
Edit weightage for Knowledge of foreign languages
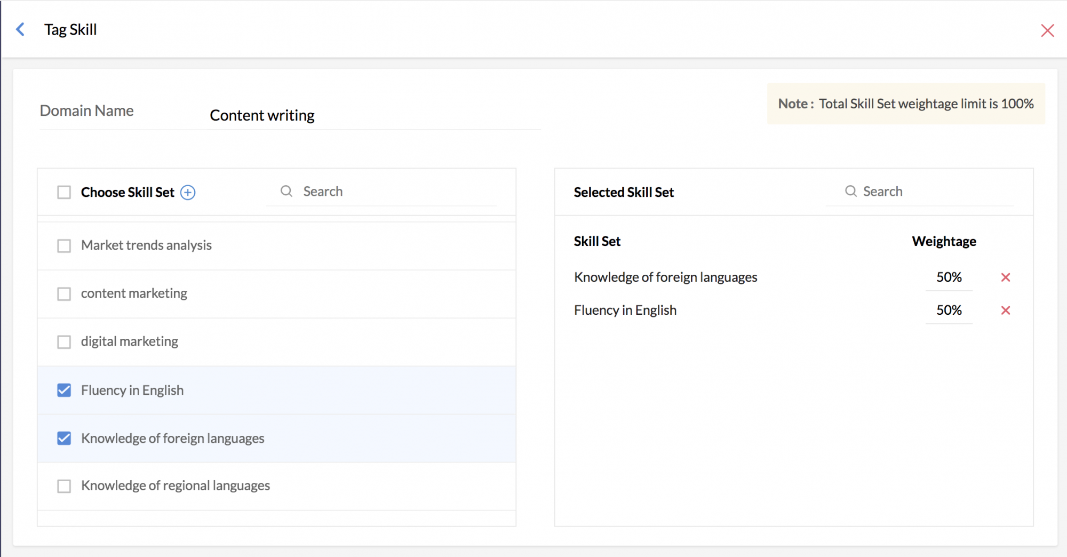click(949, 277)
